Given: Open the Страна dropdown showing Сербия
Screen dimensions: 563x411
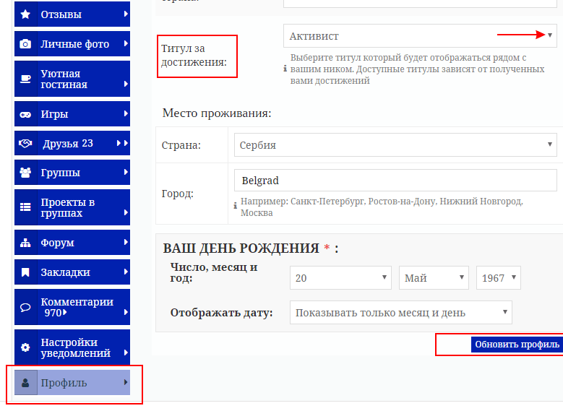Looking at the screenshot, I should [x=395, y=145].
